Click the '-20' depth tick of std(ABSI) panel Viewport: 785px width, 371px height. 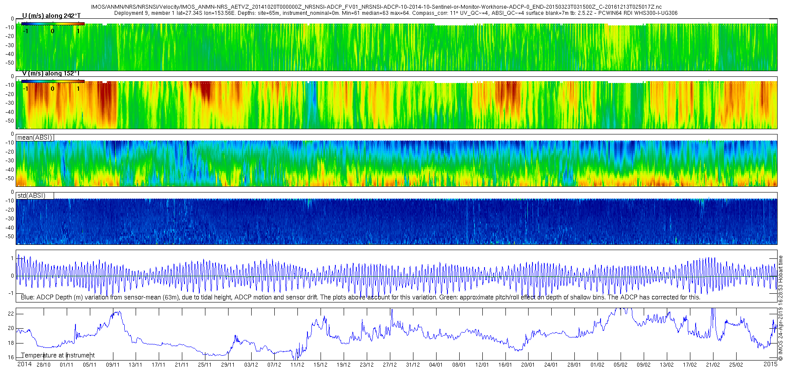coord(10,210)
